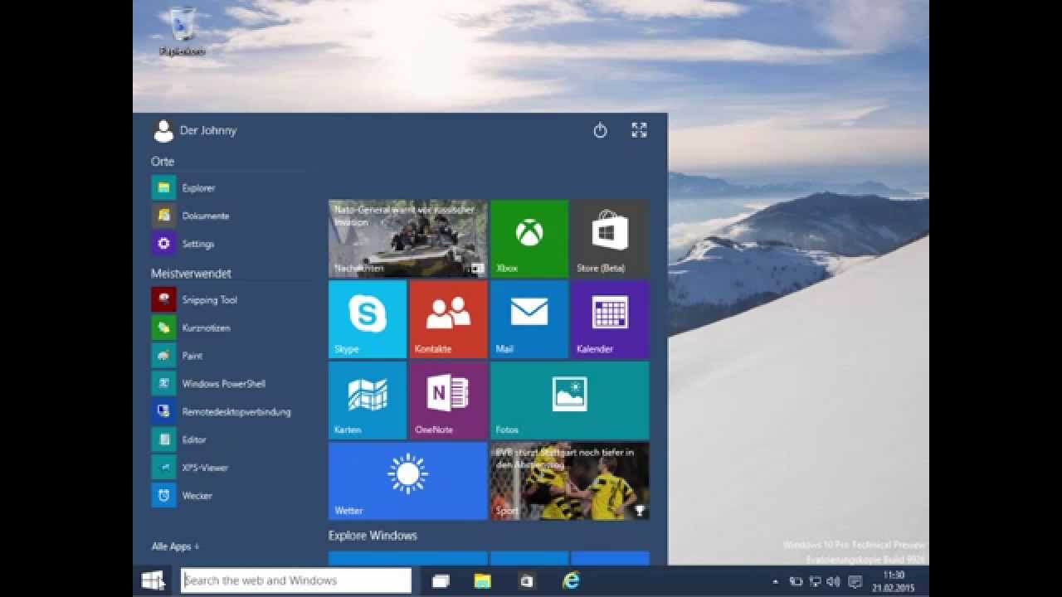
Task: Open the Wecker alarm app
Action: pyautogui.click(x=183, y=496)
